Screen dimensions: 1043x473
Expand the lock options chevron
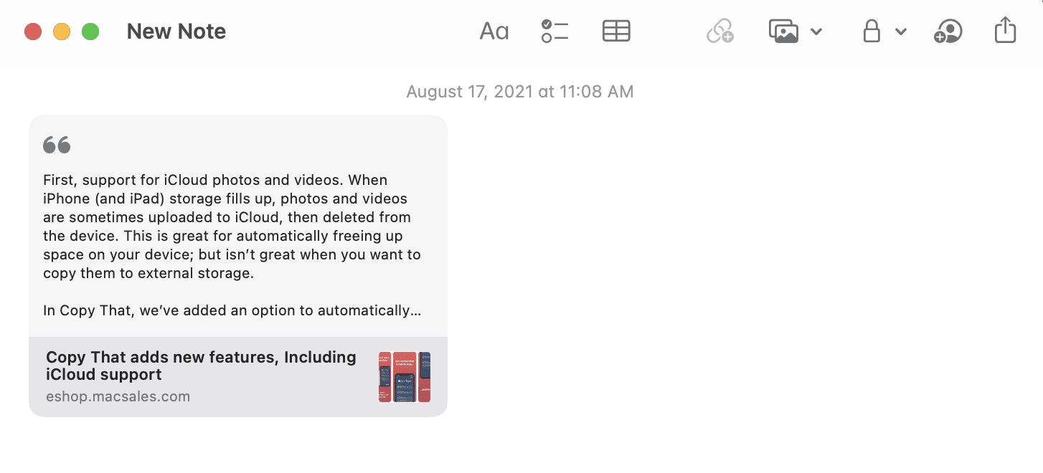[x=902, y=32]
